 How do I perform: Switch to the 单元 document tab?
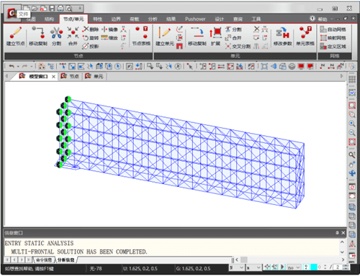pyautogui.click(x=95, y=76)
